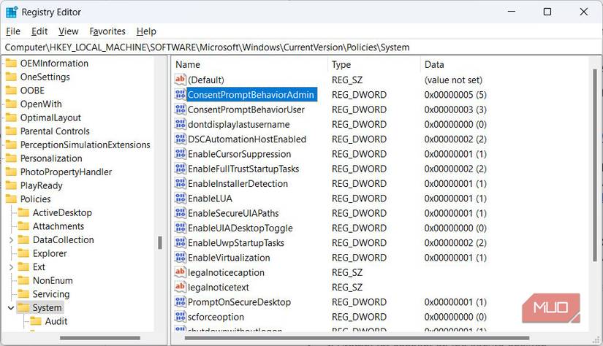Image resolution: width=603 pixels, height=346 pixels.
Task: Select the OneSettings key
Action: click(45, 77)
